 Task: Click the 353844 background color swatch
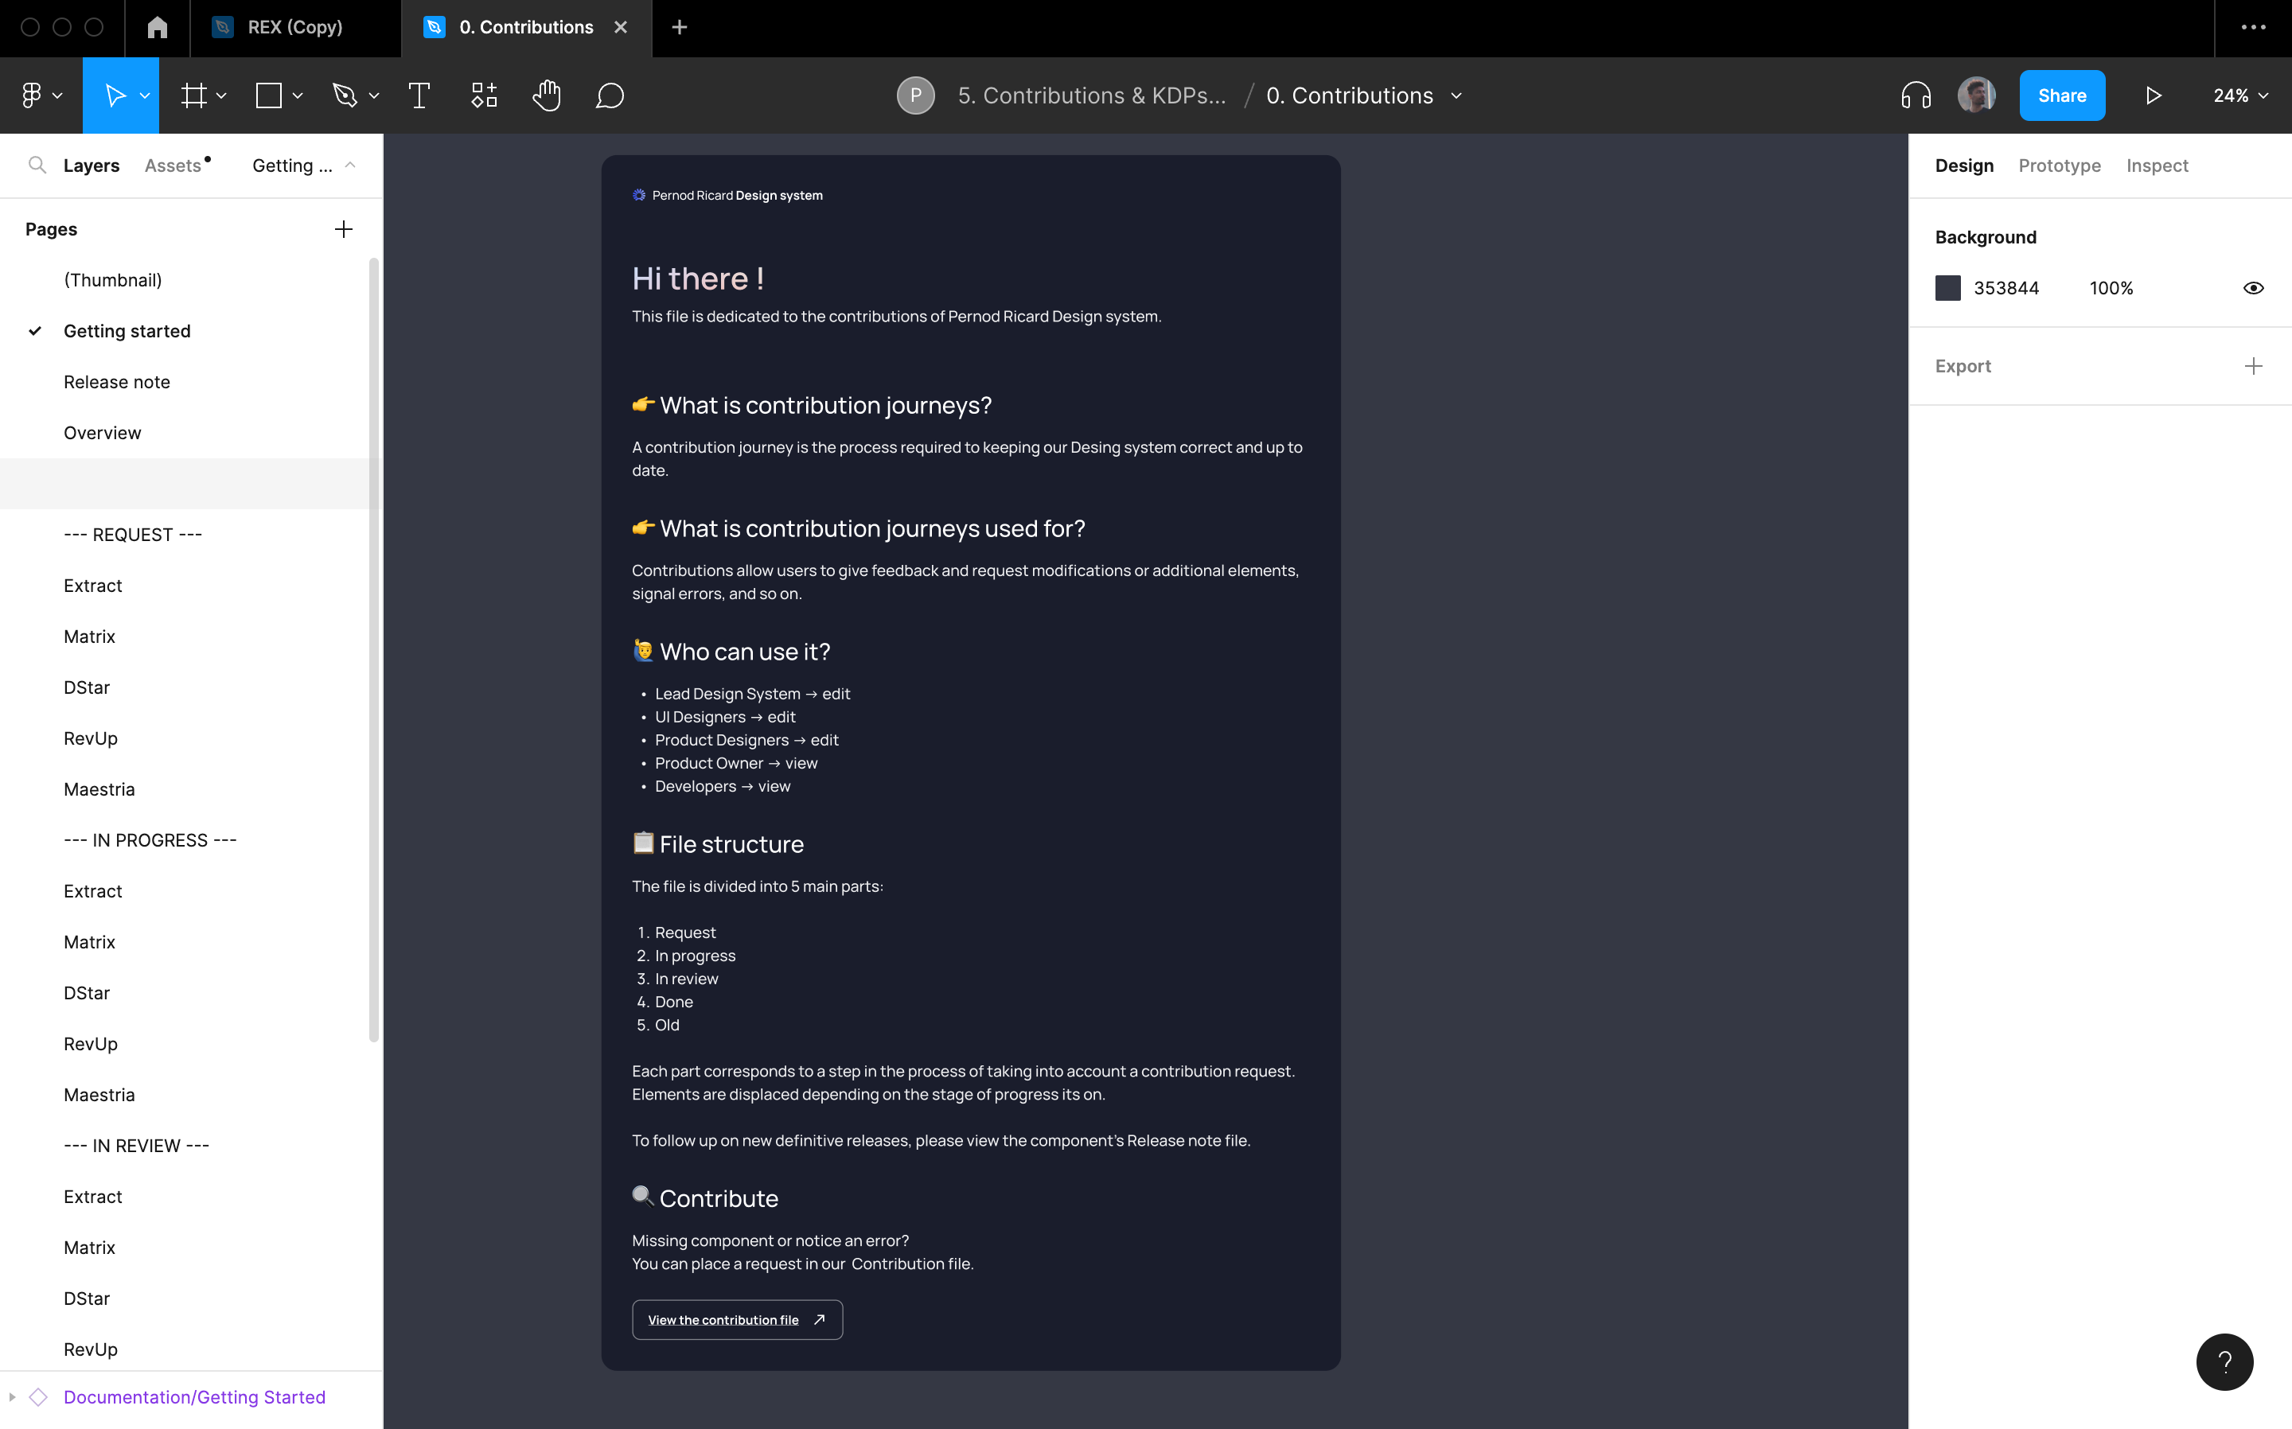1948,288
